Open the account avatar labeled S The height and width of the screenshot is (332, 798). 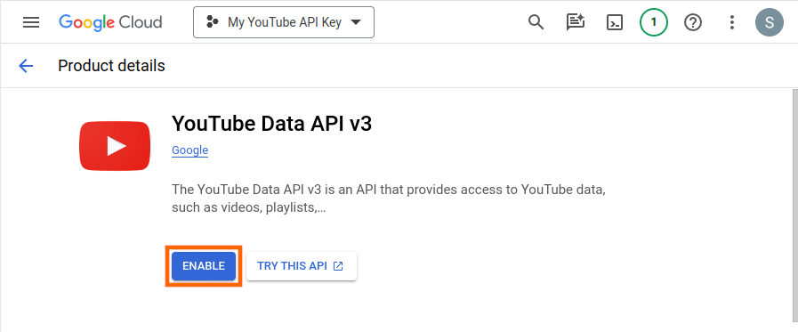[769, 22]
